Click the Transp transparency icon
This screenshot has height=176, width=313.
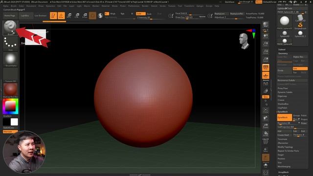tap(266, 150)
